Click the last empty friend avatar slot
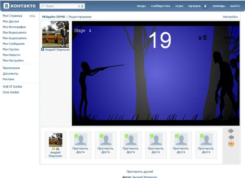245x178 pixels. tap(206, 140)
